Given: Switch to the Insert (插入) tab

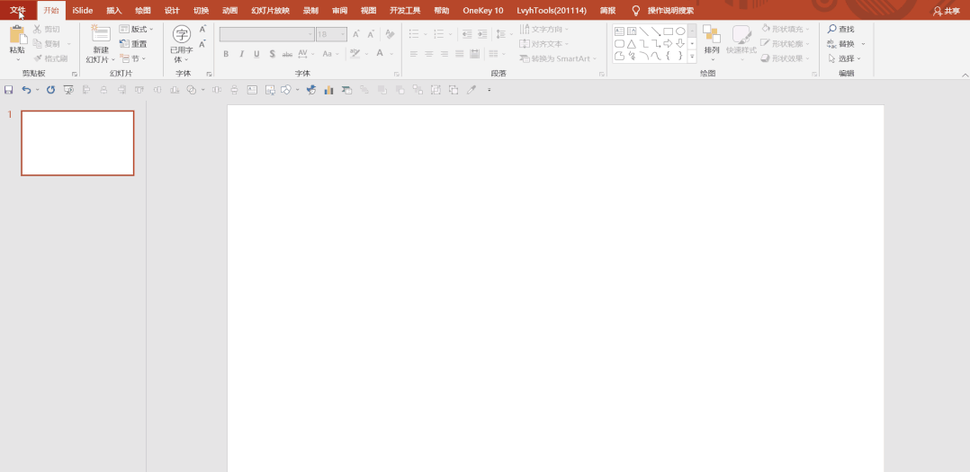Looking at the screenshot, I should tap(113, 11).
